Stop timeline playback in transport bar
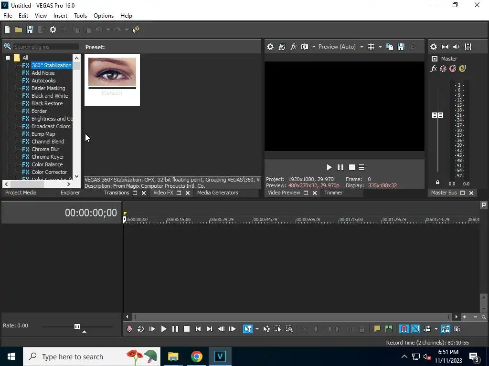The height and width of the screenshot is (366, 489). (x=187, y=329)
